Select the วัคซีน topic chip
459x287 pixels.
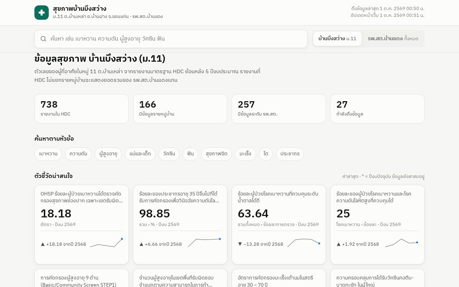tap(169, 154)
